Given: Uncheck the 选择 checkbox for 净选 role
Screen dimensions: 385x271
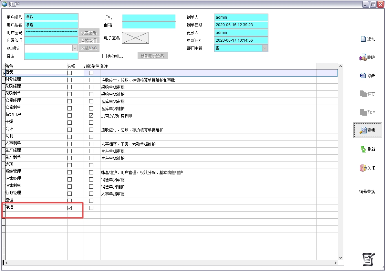Looking at the screenshot, I should (69, 208).
